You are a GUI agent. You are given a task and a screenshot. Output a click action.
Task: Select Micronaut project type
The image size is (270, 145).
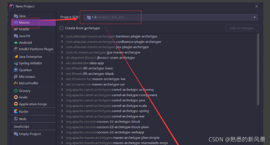coord(33,76)
